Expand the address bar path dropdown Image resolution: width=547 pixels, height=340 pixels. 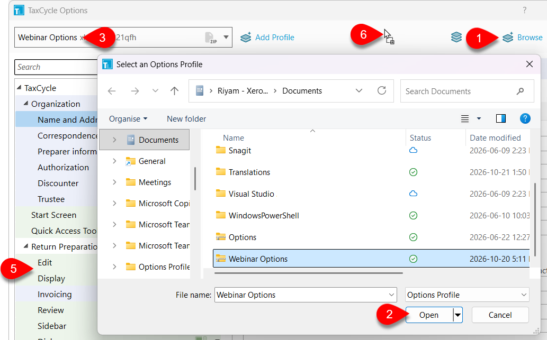(358, 91)
